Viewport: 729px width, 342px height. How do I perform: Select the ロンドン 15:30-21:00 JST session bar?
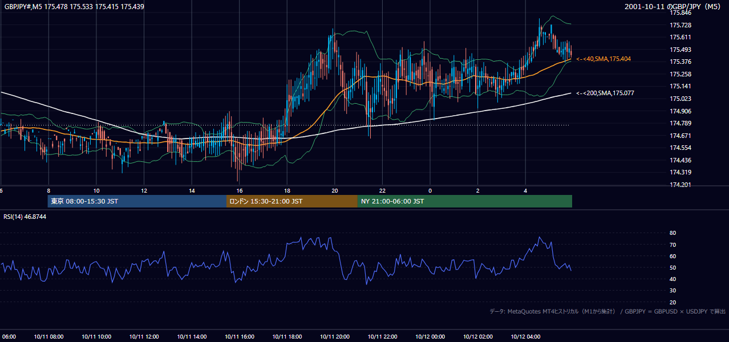[292, 201]
